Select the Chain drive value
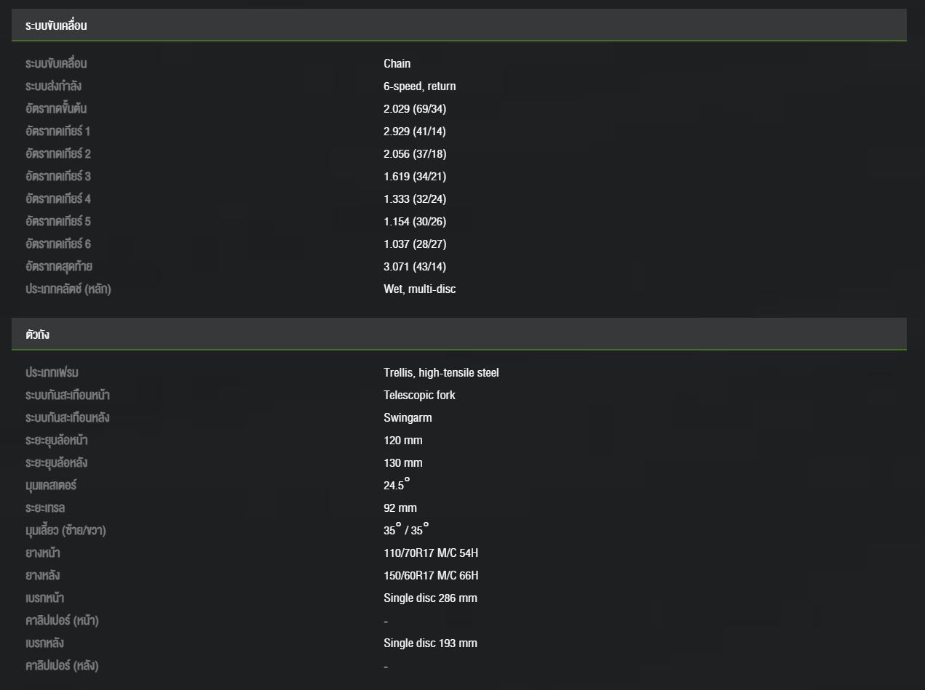925x690 pixels. [397, 64]
